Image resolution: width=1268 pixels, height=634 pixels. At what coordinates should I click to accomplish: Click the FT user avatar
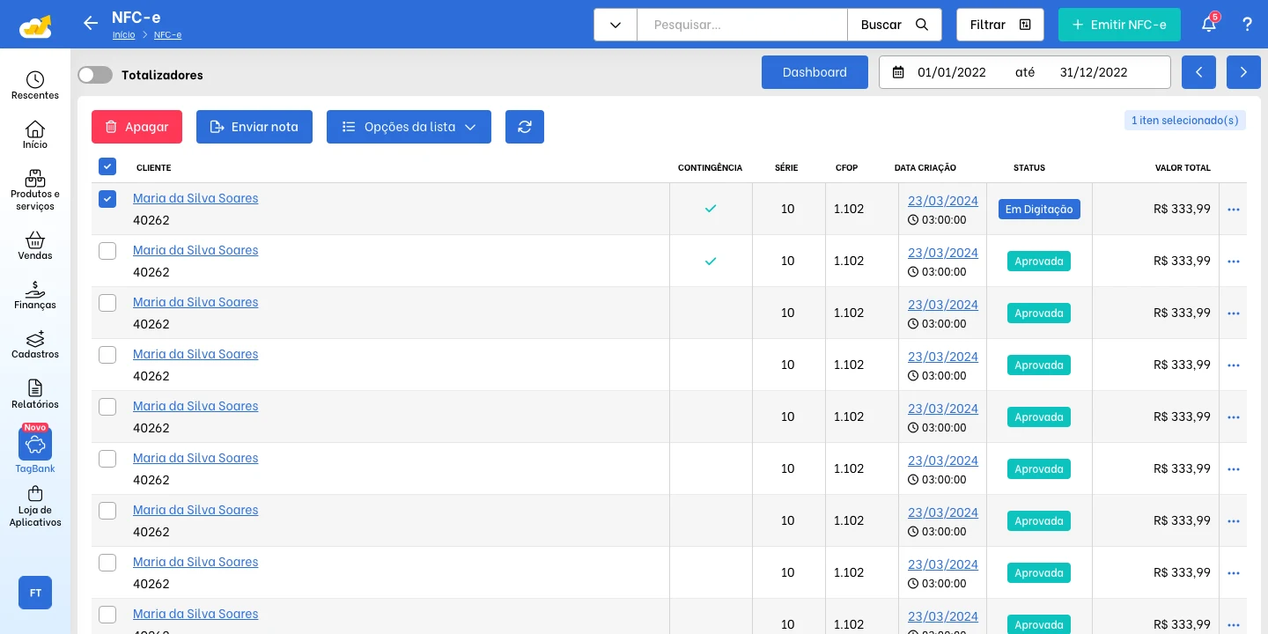(x=35, y=593)
